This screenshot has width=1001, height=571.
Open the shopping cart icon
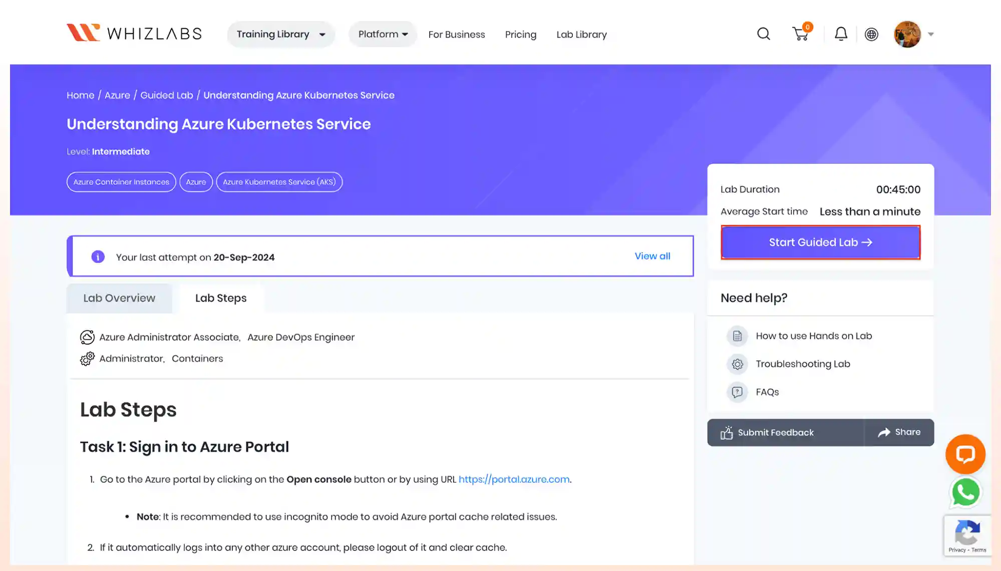coord(801,34)
